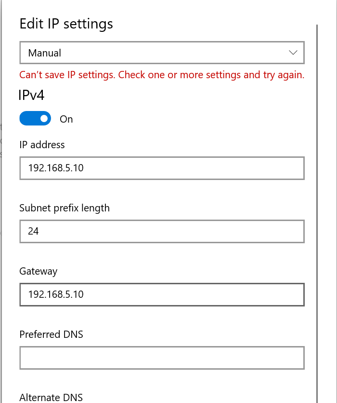Open the Manual IP settings dropdown
The height and width of the screenshot is (403, 337).
click(162, 53)
